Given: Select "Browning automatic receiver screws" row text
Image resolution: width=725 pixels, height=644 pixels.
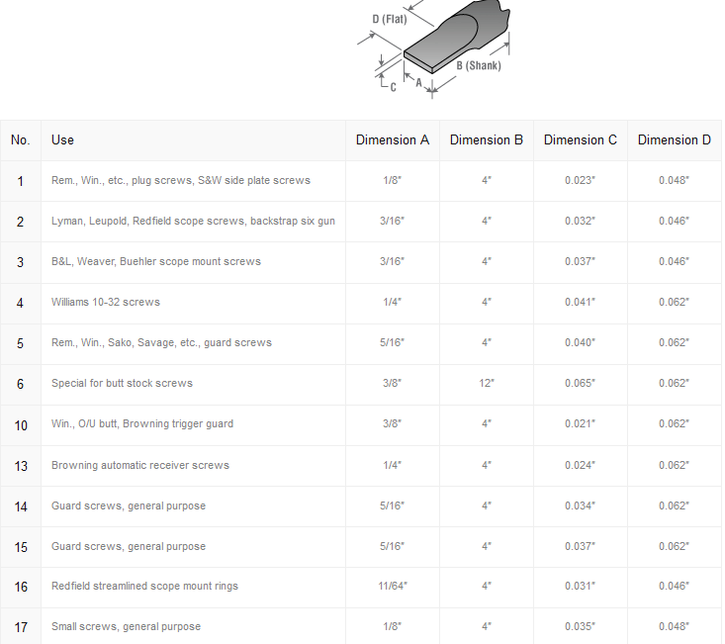Looking at the screenshot, I should (140, 465).
